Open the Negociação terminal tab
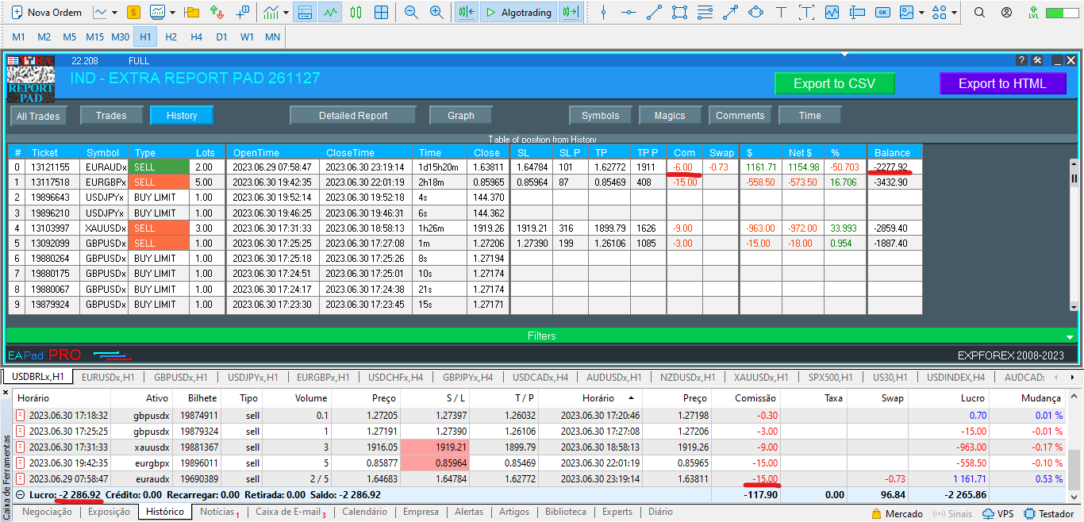This screenshot has width=1084, height=522. pyautogui.click(x=47, y=512)
